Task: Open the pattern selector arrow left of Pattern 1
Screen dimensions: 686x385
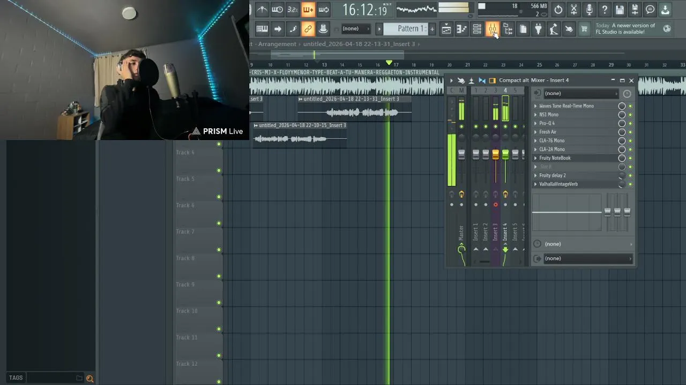Action: click(x=379, y=29)
